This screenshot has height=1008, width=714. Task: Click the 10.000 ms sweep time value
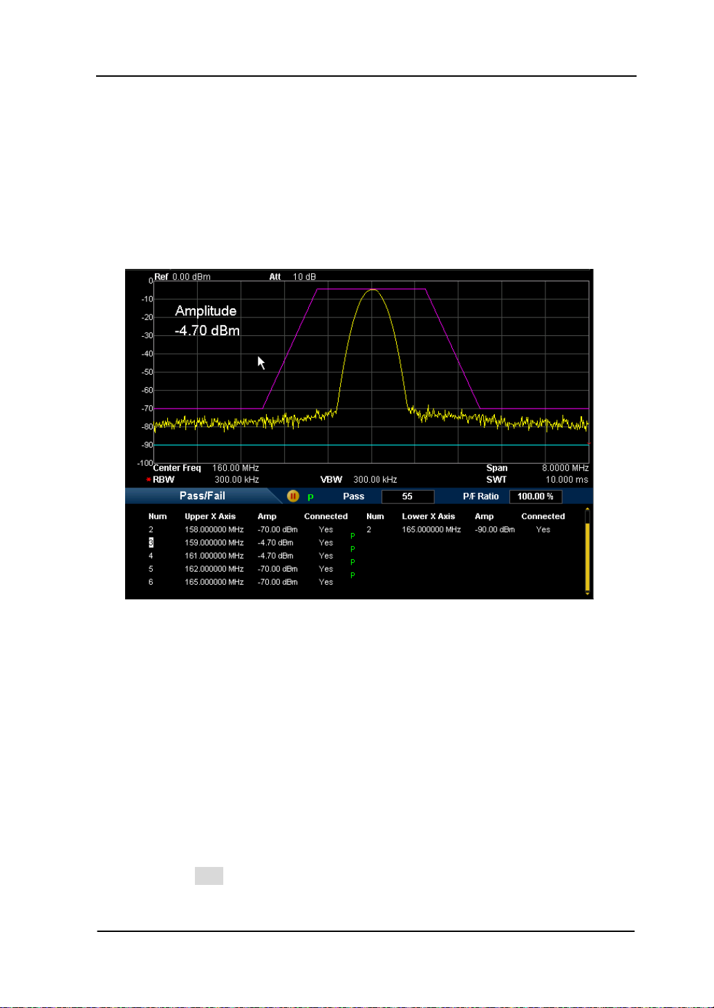point(567,480)
